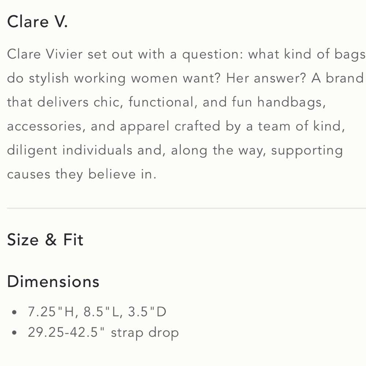This screenshot has height=366, width=366.
Task: Click the word "handbags," in the description
Action: tap(291, 102)
